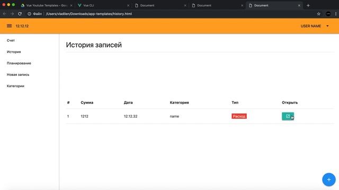
Task: Switch to the Vue Youtube Templates tab
Action: click(47, 5)
